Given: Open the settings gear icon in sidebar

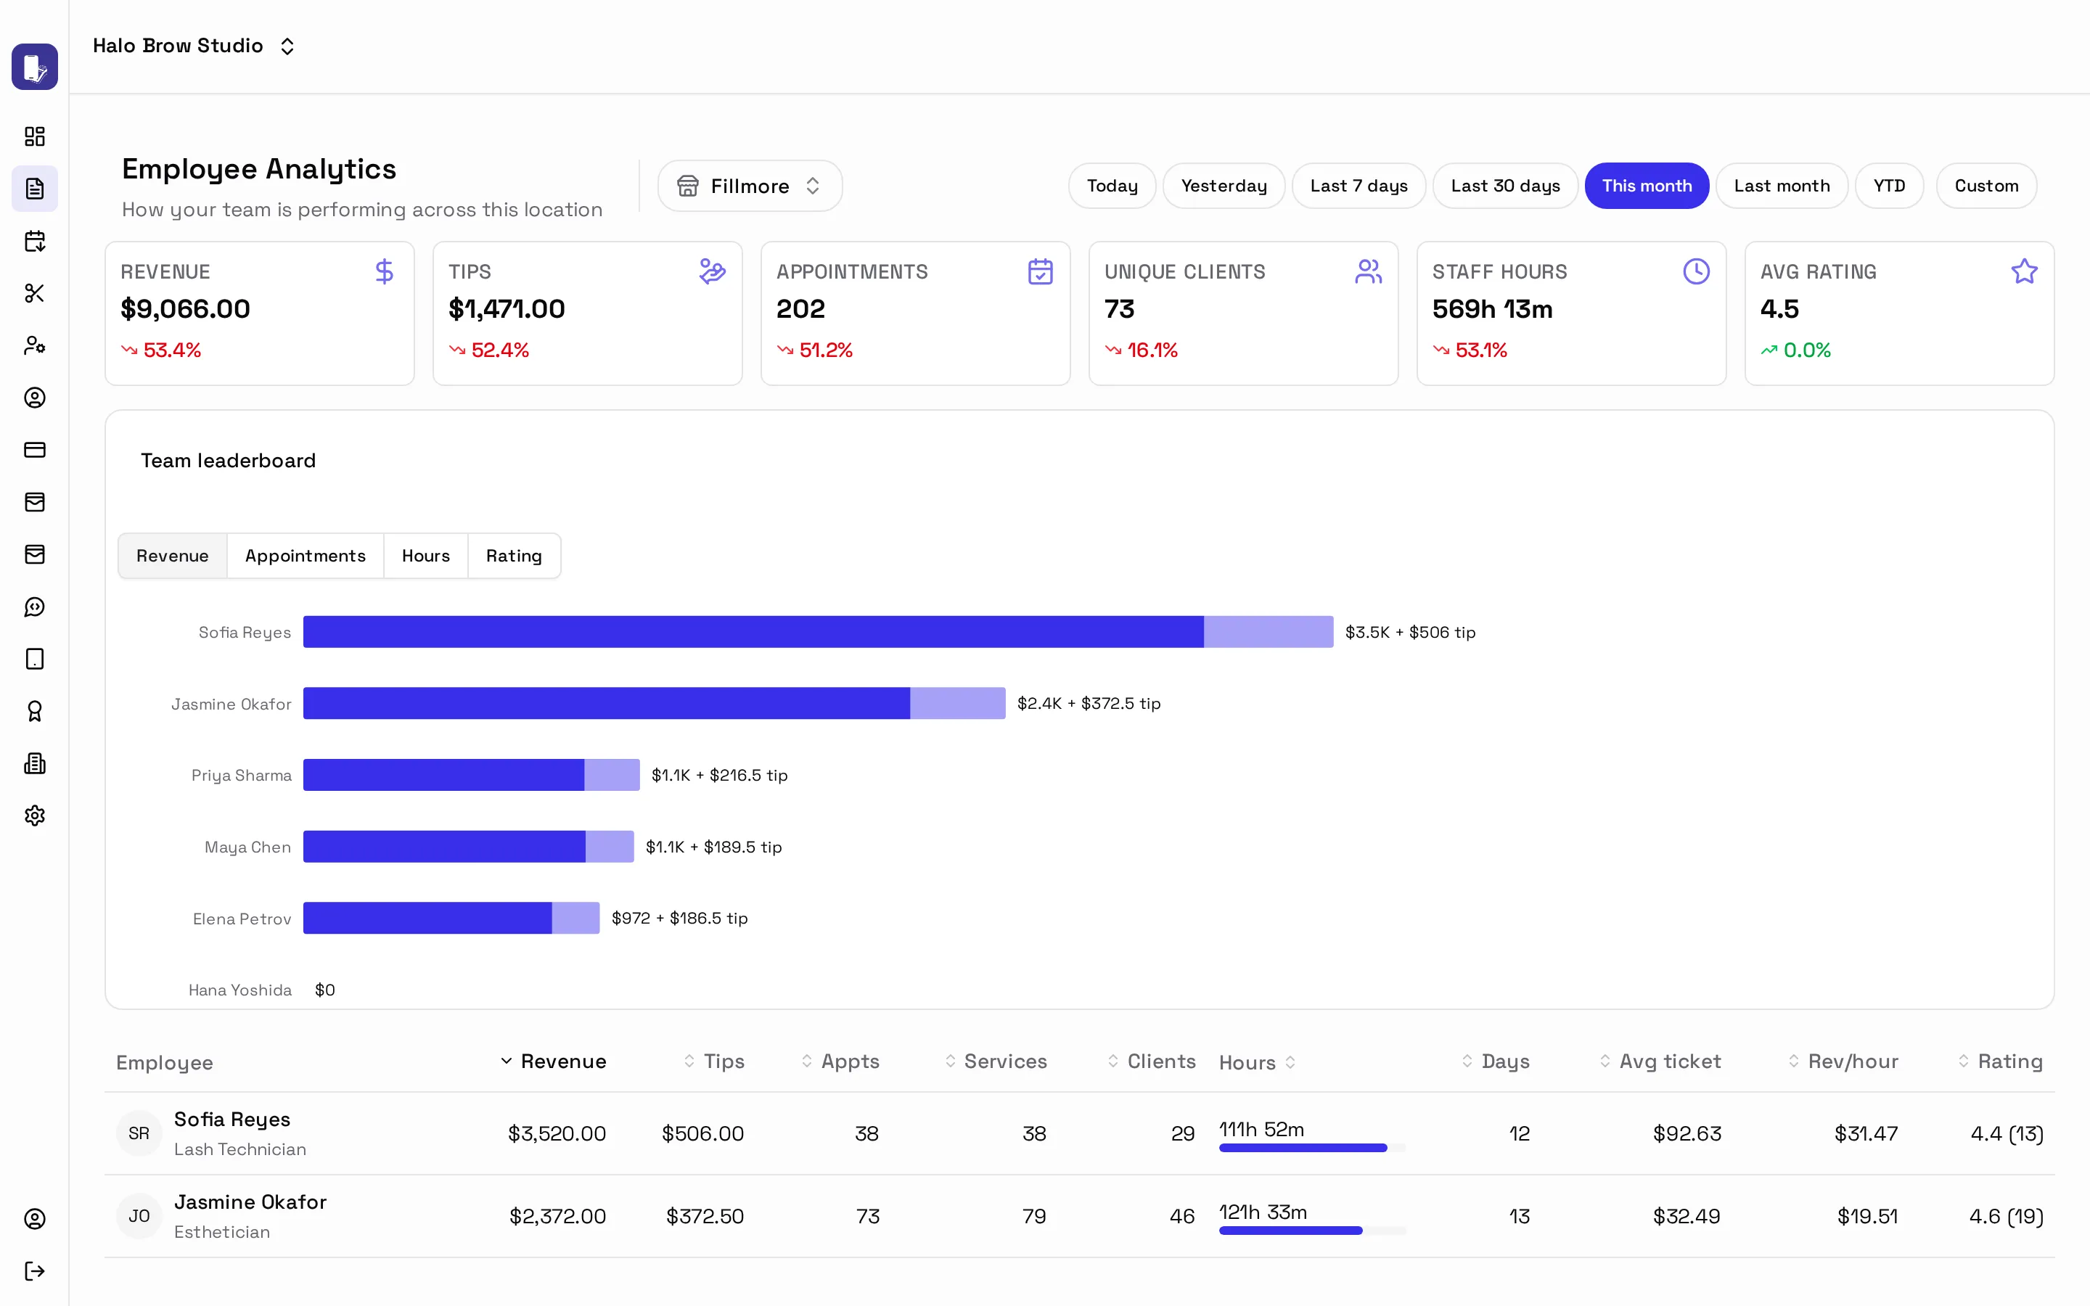Looking at the screenshot, I should [x=35, y=816].
